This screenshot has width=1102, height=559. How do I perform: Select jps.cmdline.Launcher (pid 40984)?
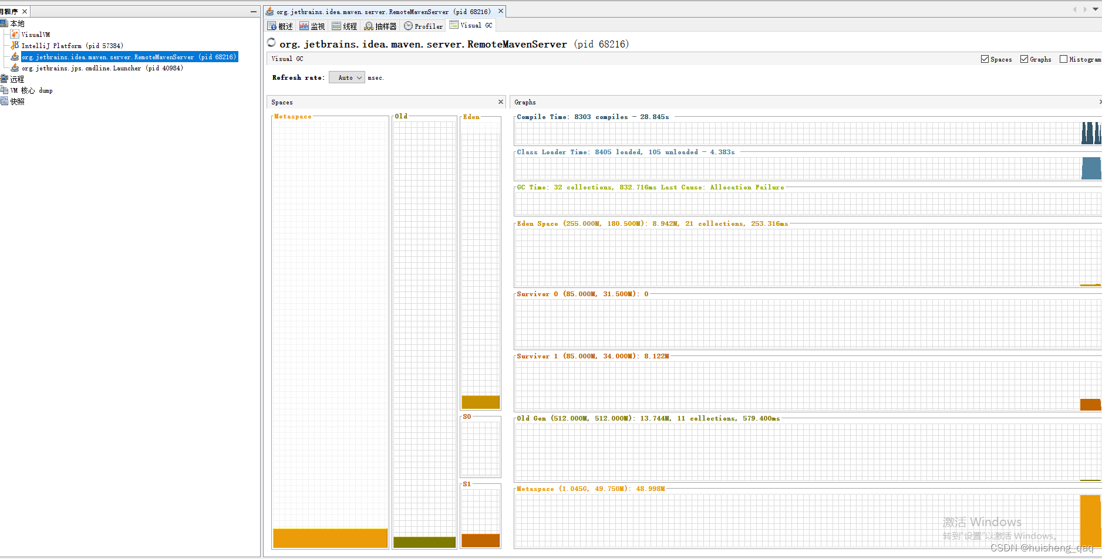(x=103, y=68)
